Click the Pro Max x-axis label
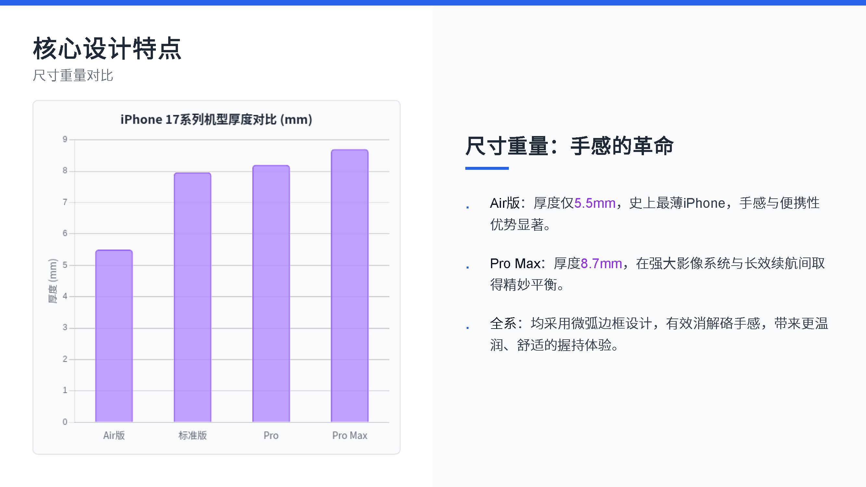 click(x=350, y=435)
